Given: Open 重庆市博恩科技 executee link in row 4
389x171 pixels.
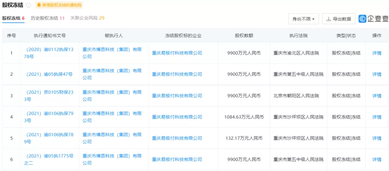Looking at the screenshot, I should pos(112,117).
